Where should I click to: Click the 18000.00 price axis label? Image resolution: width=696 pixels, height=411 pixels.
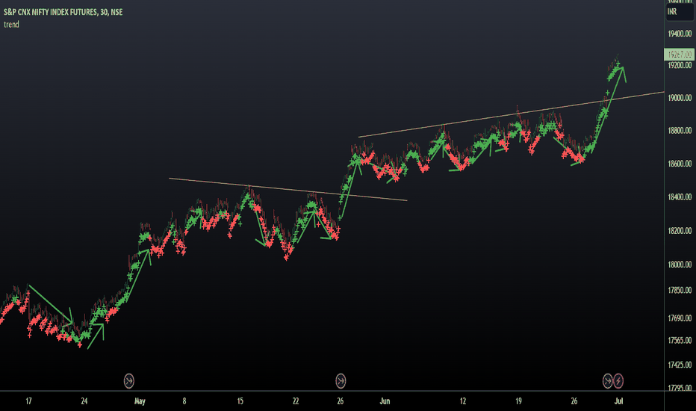point(680,265)
